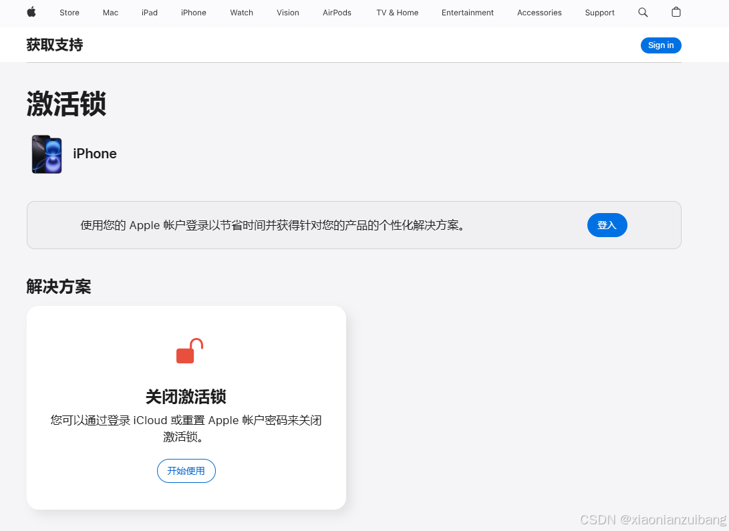
Task: Click the 获取支持 header link
Action: tap(55, 45)
